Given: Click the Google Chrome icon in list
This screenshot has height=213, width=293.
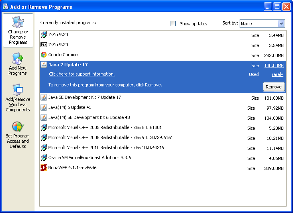Looking at the screenshot, I should point(44,55).
